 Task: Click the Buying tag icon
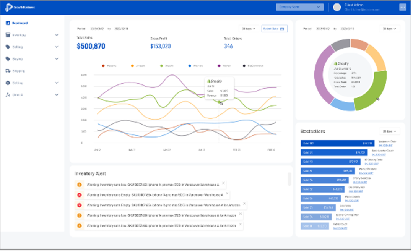pyautogui.click(x=8, y=59)
